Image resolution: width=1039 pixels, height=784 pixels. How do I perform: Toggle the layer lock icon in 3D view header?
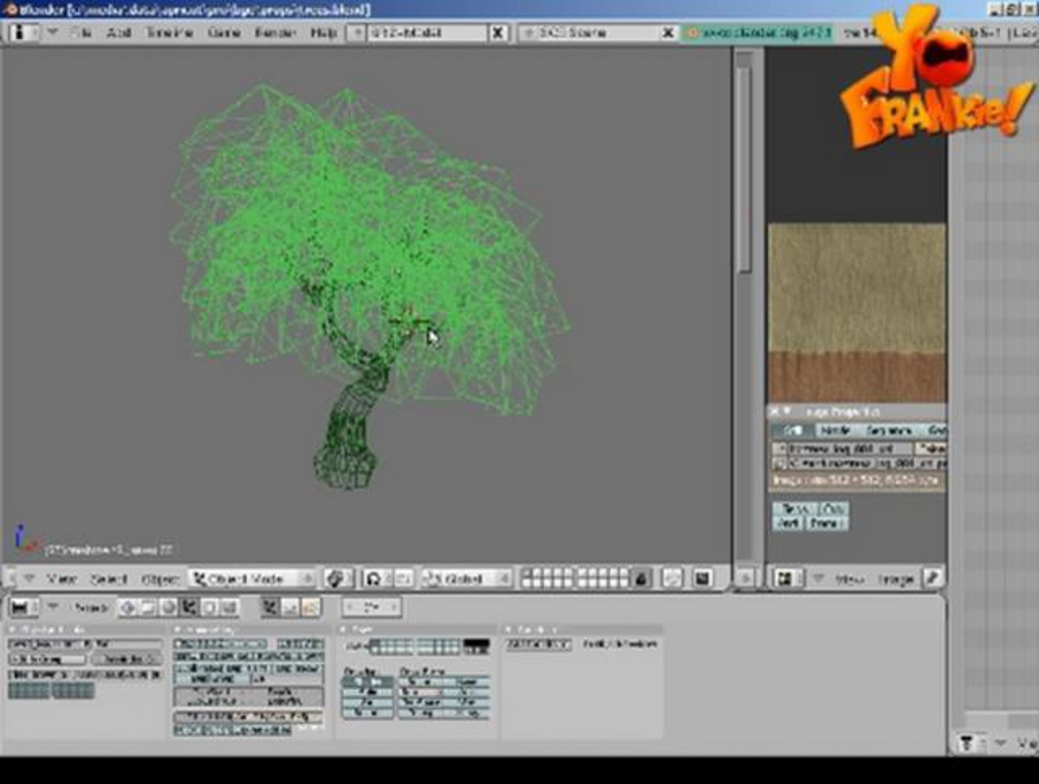pyautogui.click(x=641, y=579)
